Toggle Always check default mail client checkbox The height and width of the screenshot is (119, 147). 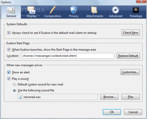(x=9, y=33)
